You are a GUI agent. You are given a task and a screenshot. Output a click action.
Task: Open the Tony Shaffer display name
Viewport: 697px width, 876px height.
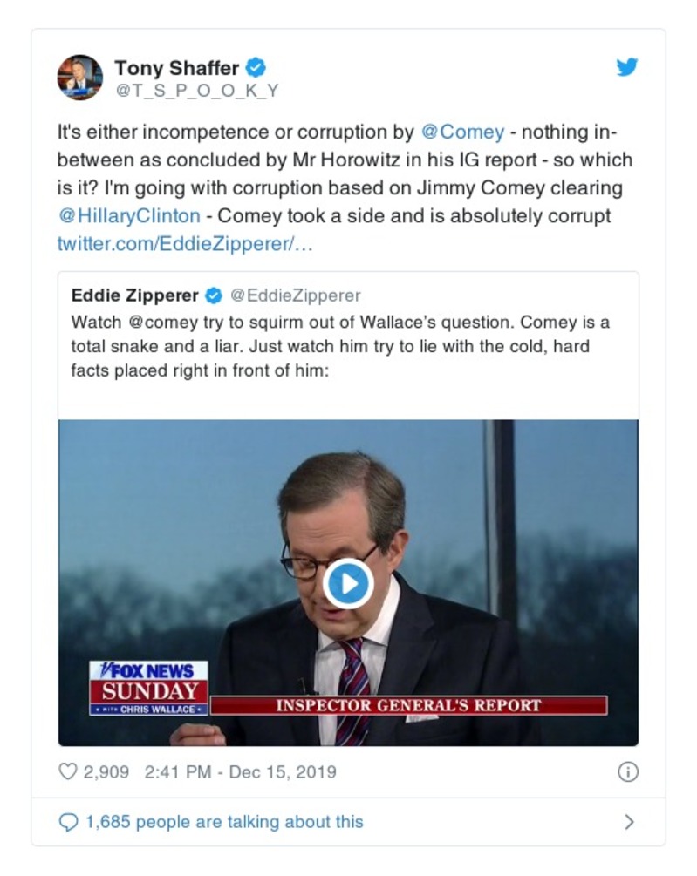[176, 67]
